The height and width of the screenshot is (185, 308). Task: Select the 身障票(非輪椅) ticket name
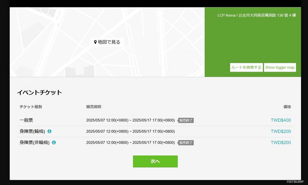(x=35, y=142)
